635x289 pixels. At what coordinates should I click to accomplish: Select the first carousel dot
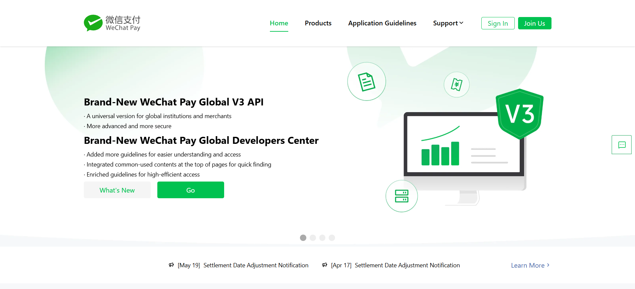303,238
